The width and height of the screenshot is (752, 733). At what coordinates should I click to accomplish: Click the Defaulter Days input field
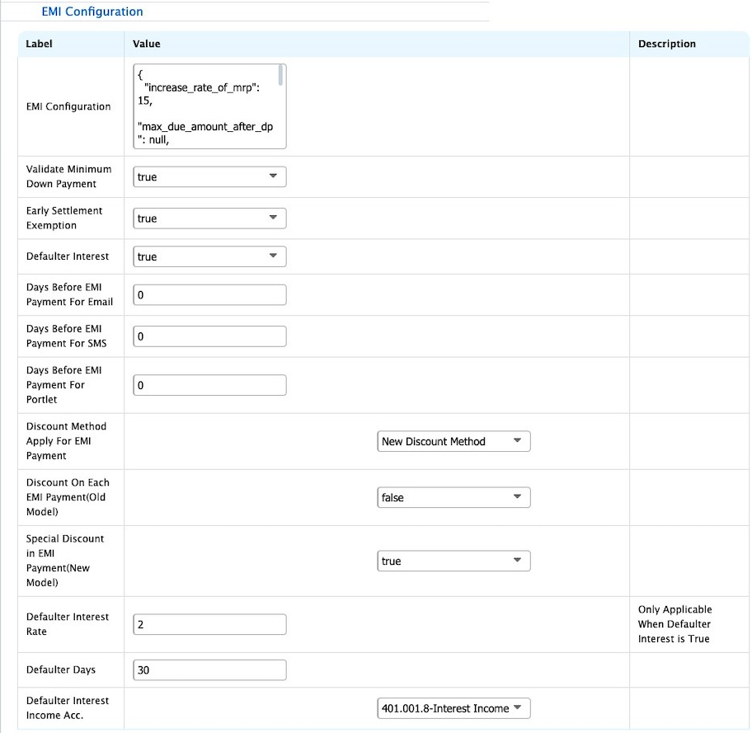click(x=209, y=670)
